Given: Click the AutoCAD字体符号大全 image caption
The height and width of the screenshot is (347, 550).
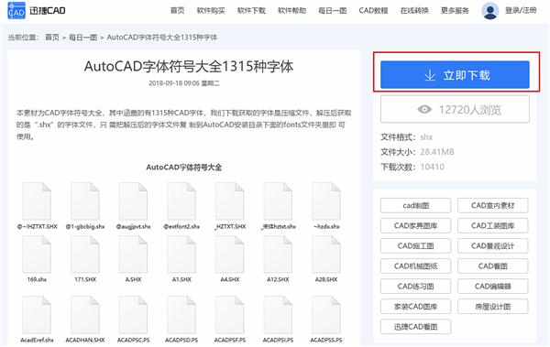Looking at the screenshot, I should coord(184,168).
